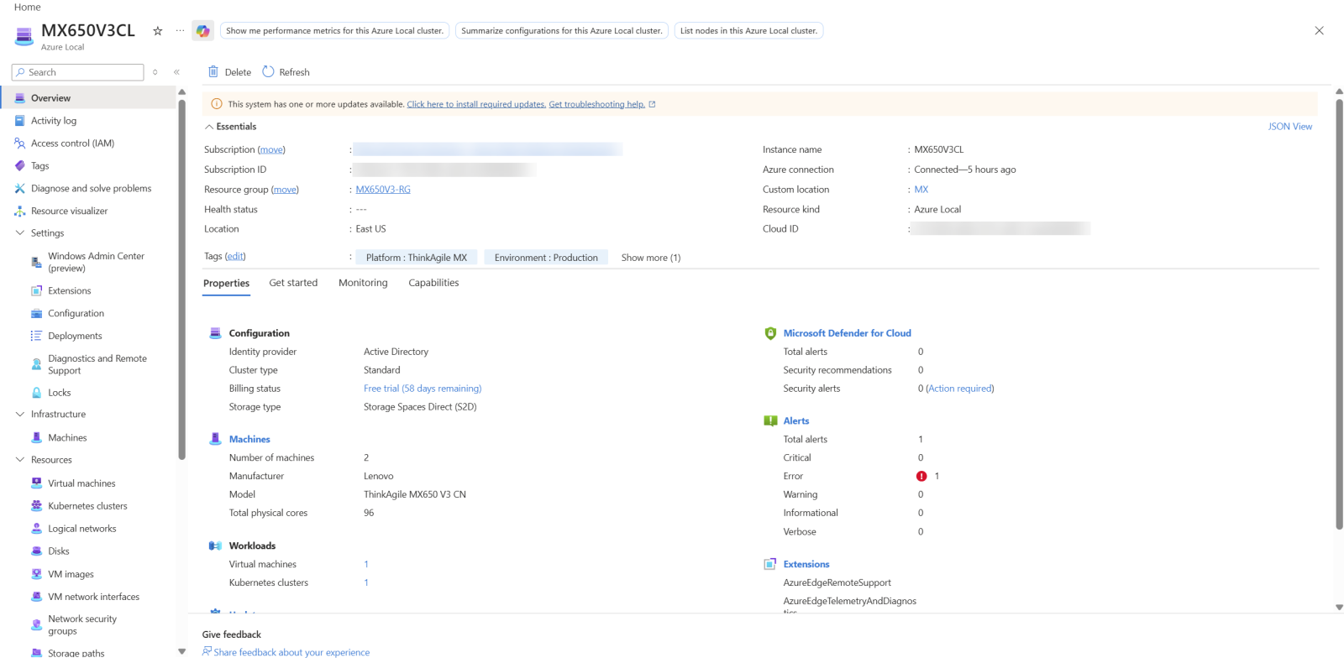Click Free trial (58 days remaining) link
The image size is (1344, 663).
(423, 389)
